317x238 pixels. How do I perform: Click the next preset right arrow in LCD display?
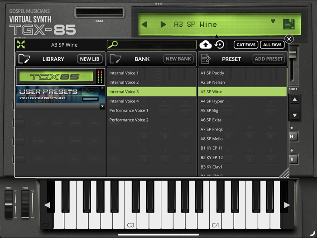tap(163, 24)
